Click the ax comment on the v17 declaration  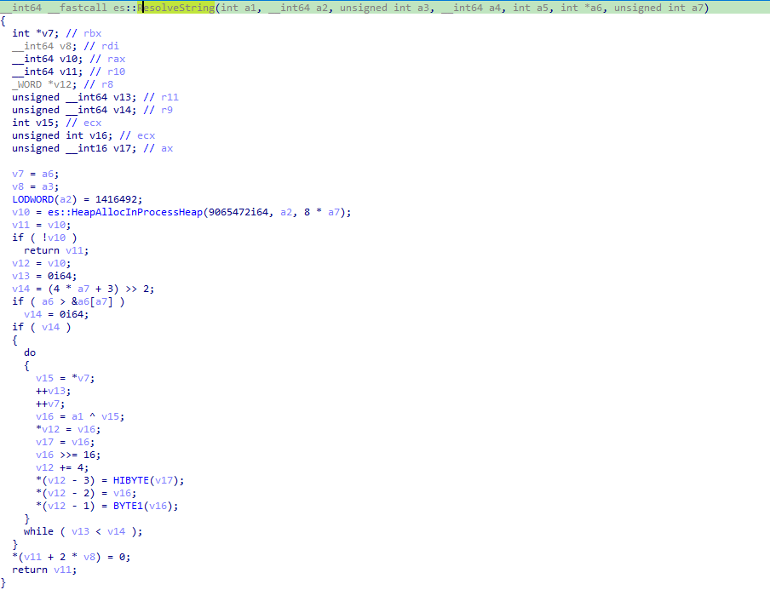[x=167, y=148]
